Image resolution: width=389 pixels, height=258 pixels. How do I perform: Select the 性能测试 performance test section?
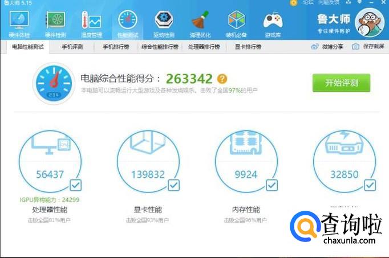point(128,23)
